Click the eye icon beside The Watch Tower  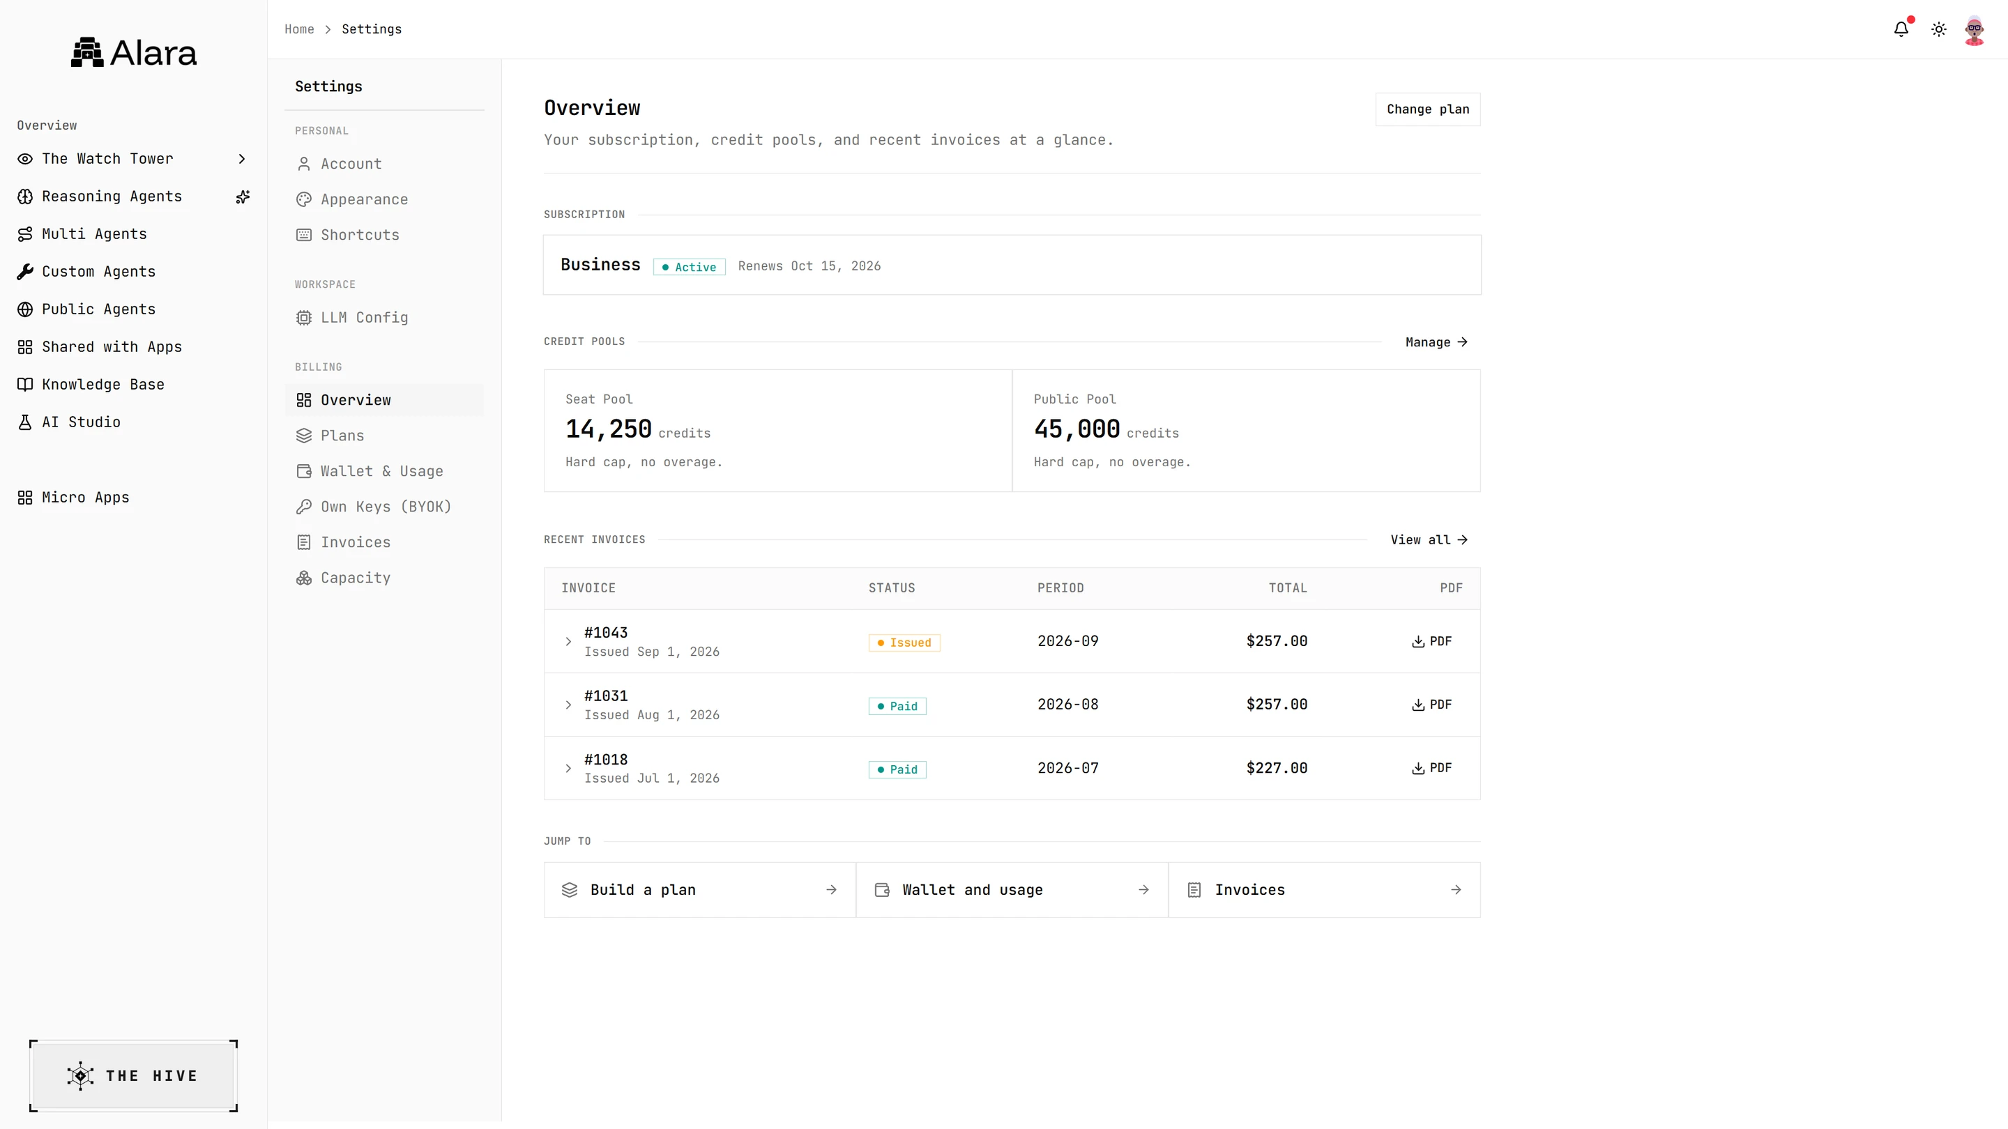25,159
